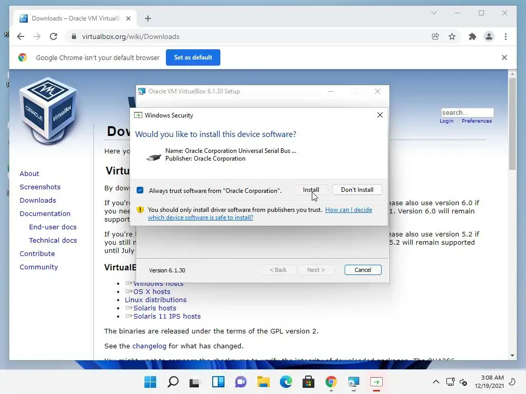This screenshot has height=394, width=526.
Task: Switch to Google Chrome on the taskbar
Action: pyautogui.click(x=331, y=382)
